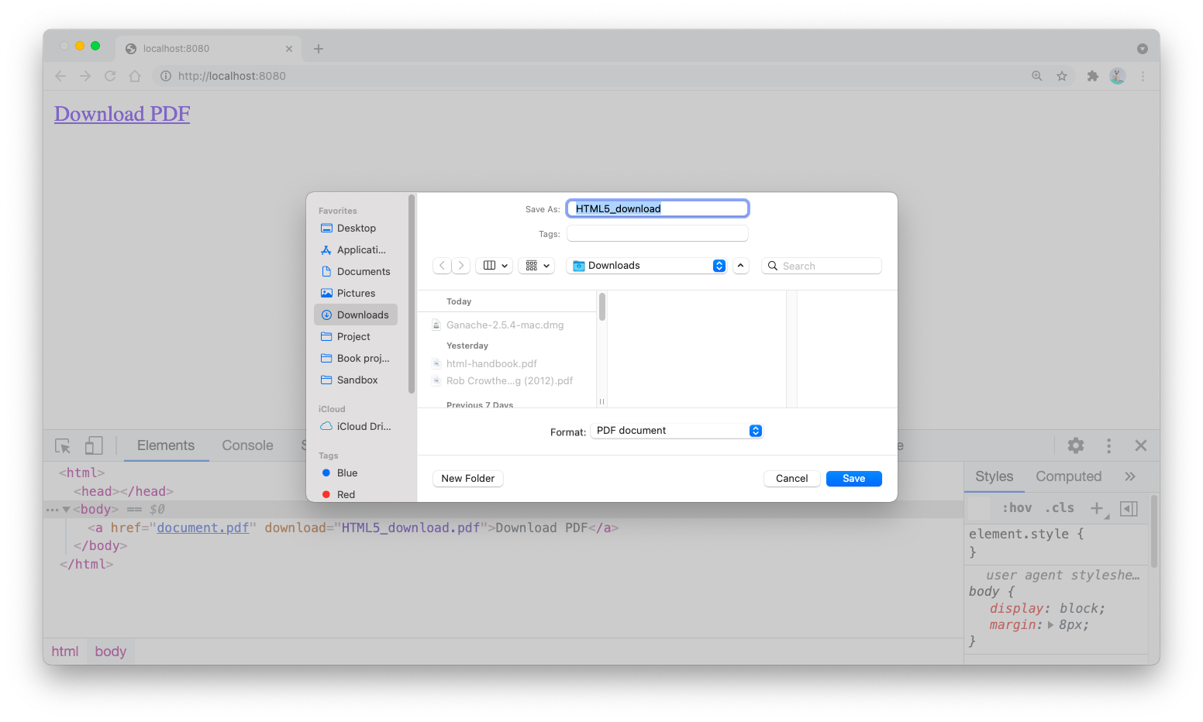The width and height of the screenshot is (1203, 722).
Task: Open DevTools three-dot more options menu
Action: [x=1108, y=445]
